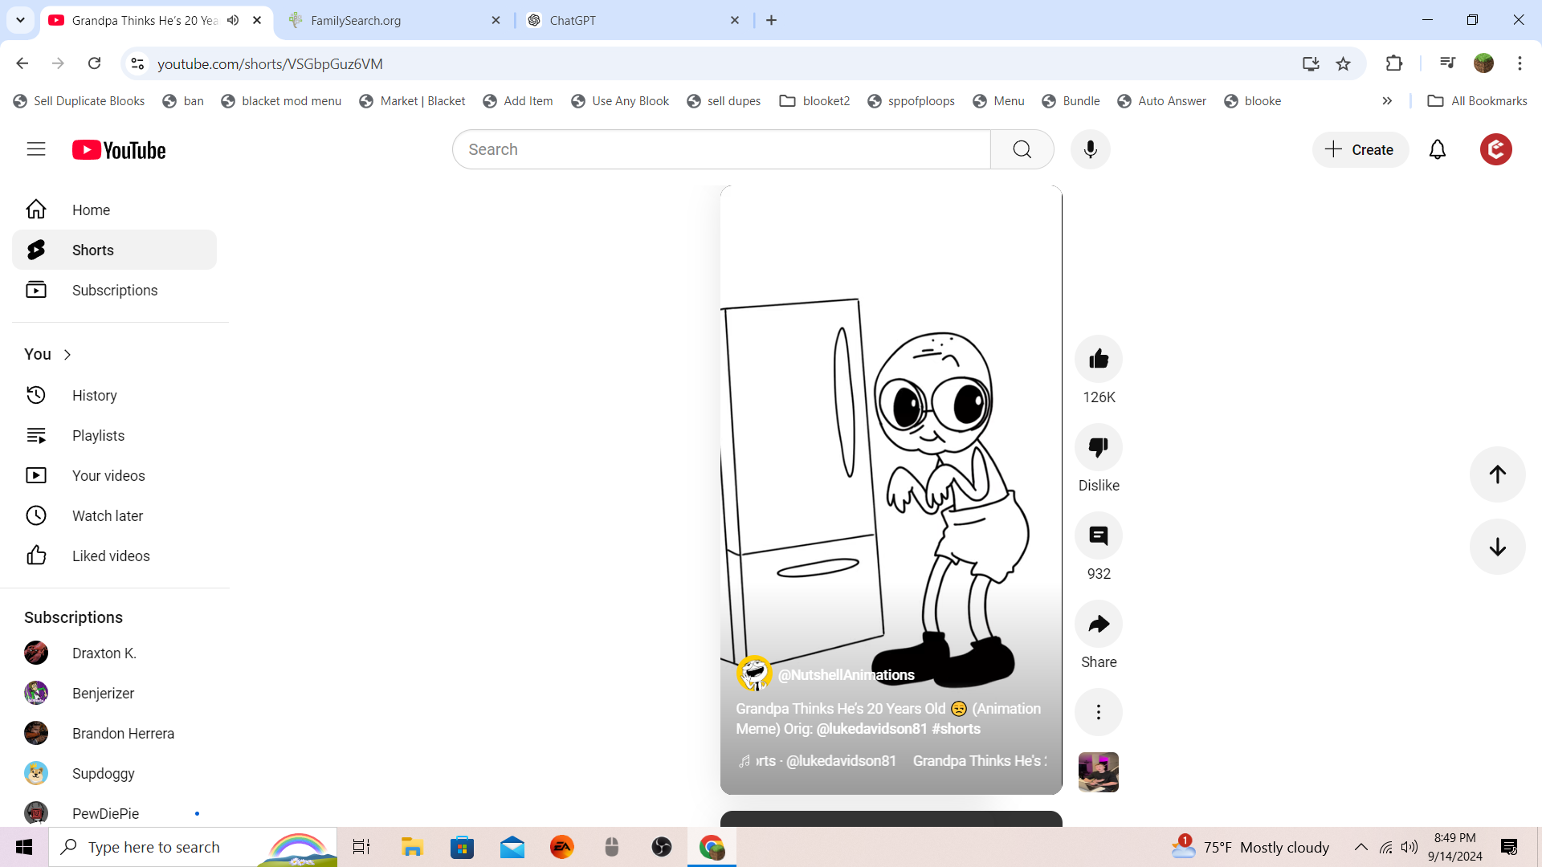Dislike this Short video

(1098, 447)
